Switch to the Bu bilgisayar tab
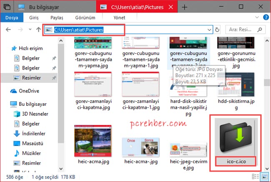 pos(55,7)
